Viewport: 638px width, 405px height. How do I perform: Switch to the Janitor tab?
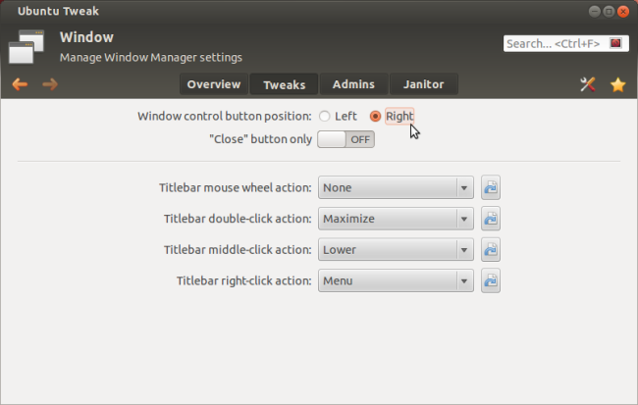pos(424,84)
